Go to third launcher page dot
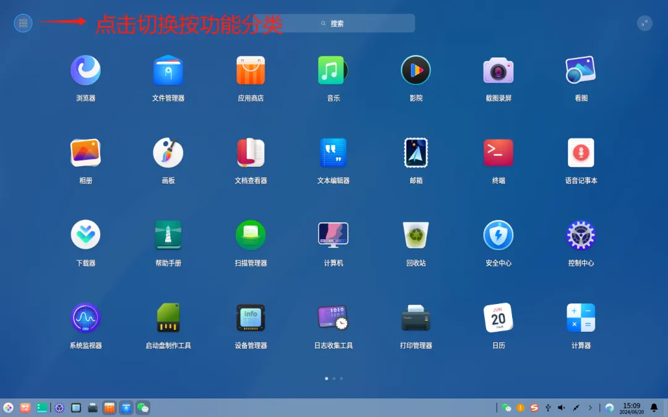The image size is (668, 417). [x=341, y=378]
